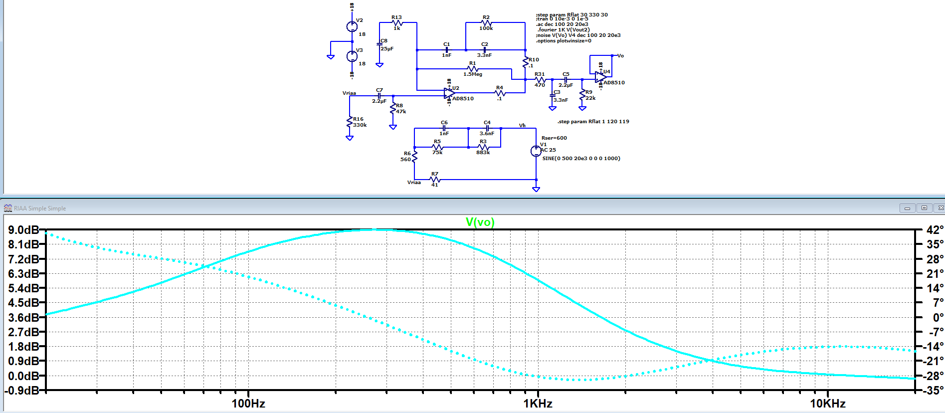This screenshot has width=945, height=413.
Task: Select resistor R7 (41)
Action: point(435,180)
